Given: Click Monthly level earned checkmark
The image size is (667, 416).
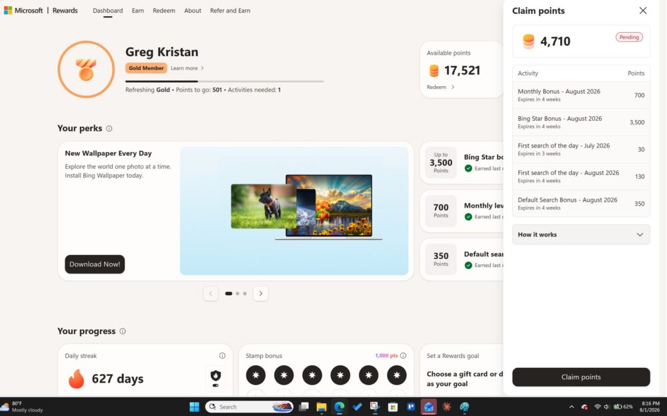Looking at the screenshot, I should pyautogui.click(x=468, y=217).
